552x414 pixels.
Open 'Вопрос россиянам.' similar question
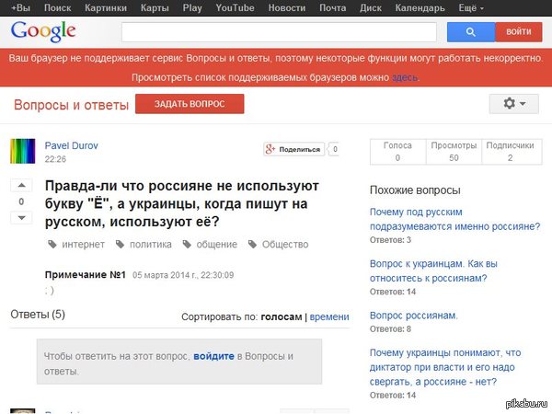pos(413,316)
